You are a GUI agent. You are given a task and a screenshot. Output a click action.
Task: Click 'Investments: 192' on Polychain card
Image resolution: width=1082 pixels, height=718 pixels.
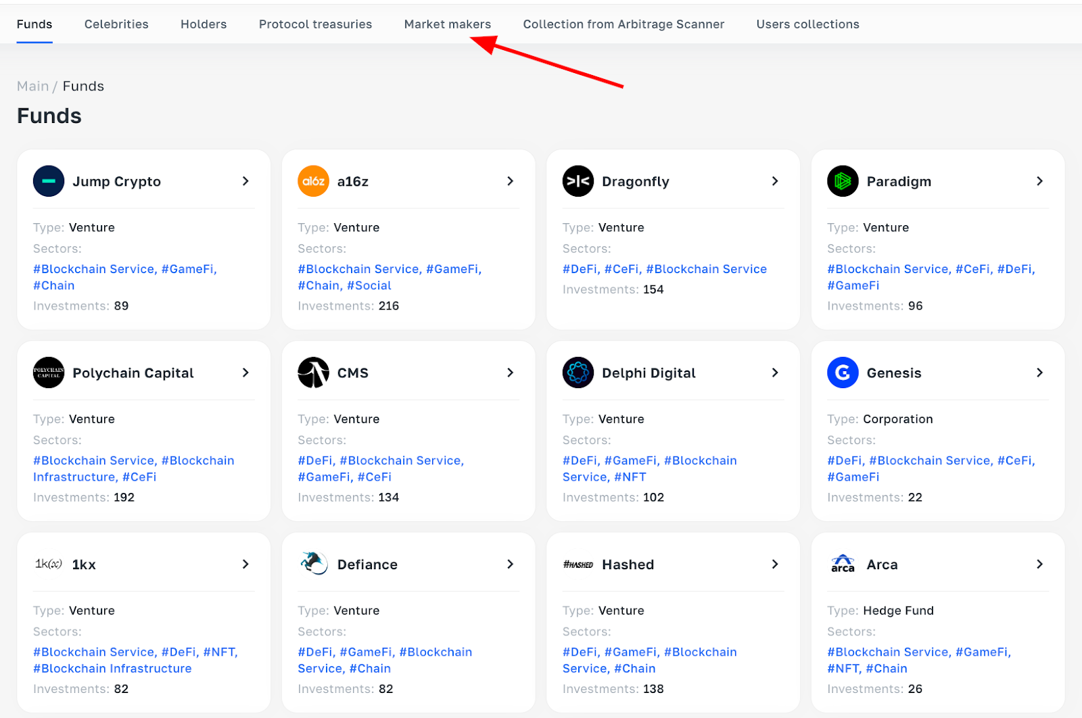[x=84, y=498]
